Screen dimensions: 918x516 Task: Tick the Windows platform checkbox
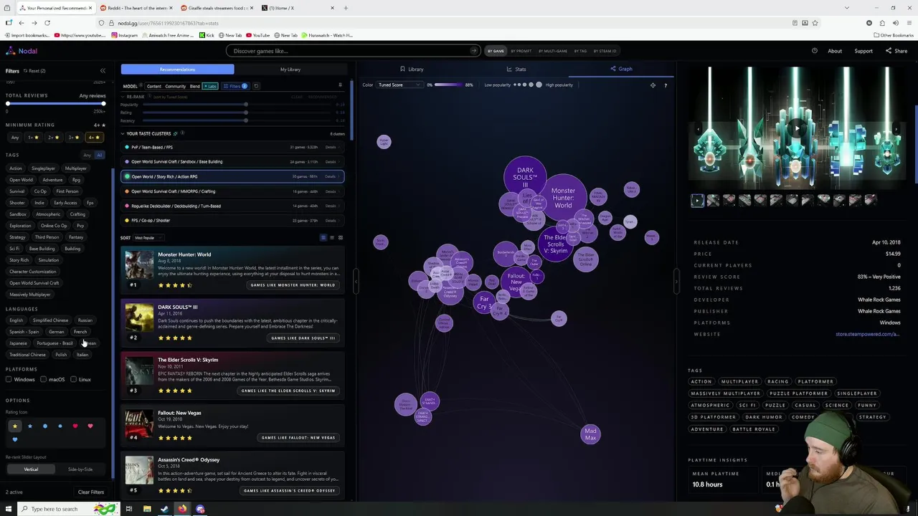click(9, 379)
